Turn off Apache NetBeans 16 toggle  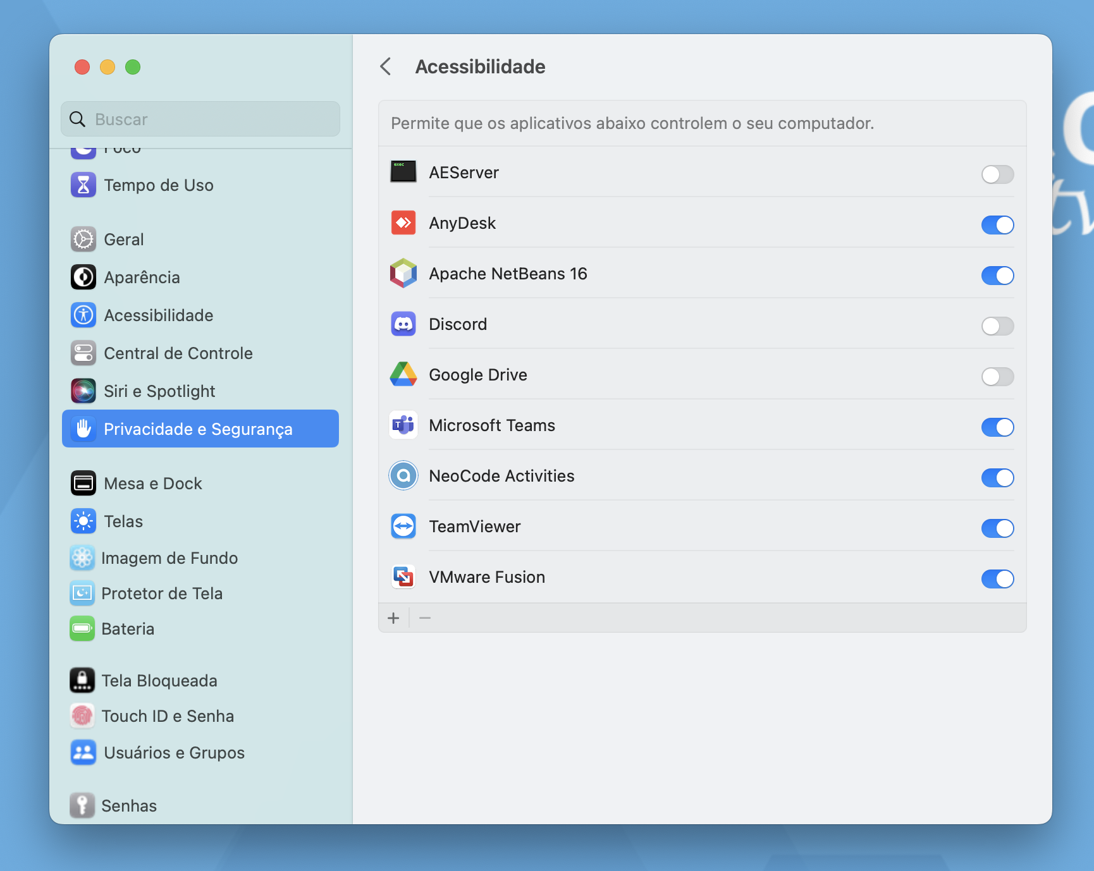click(x=997, y=275)
